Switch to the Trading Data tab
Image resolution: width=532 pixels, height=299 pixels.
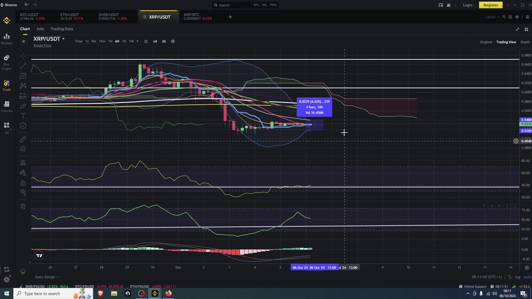[x=62, y=29]
